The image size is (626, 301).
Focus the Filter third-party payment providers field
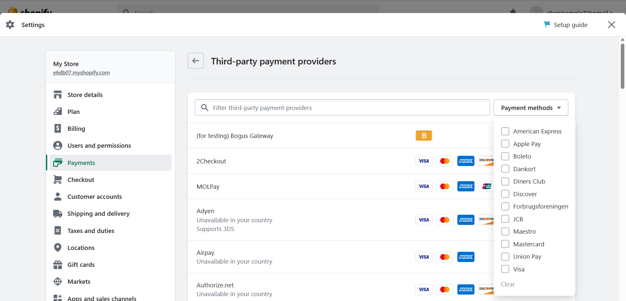[342, 108]
